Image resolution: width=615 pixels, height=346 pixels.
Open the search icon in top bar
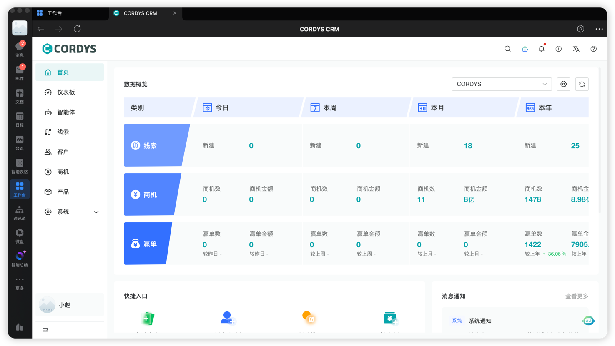click(507, 49)
